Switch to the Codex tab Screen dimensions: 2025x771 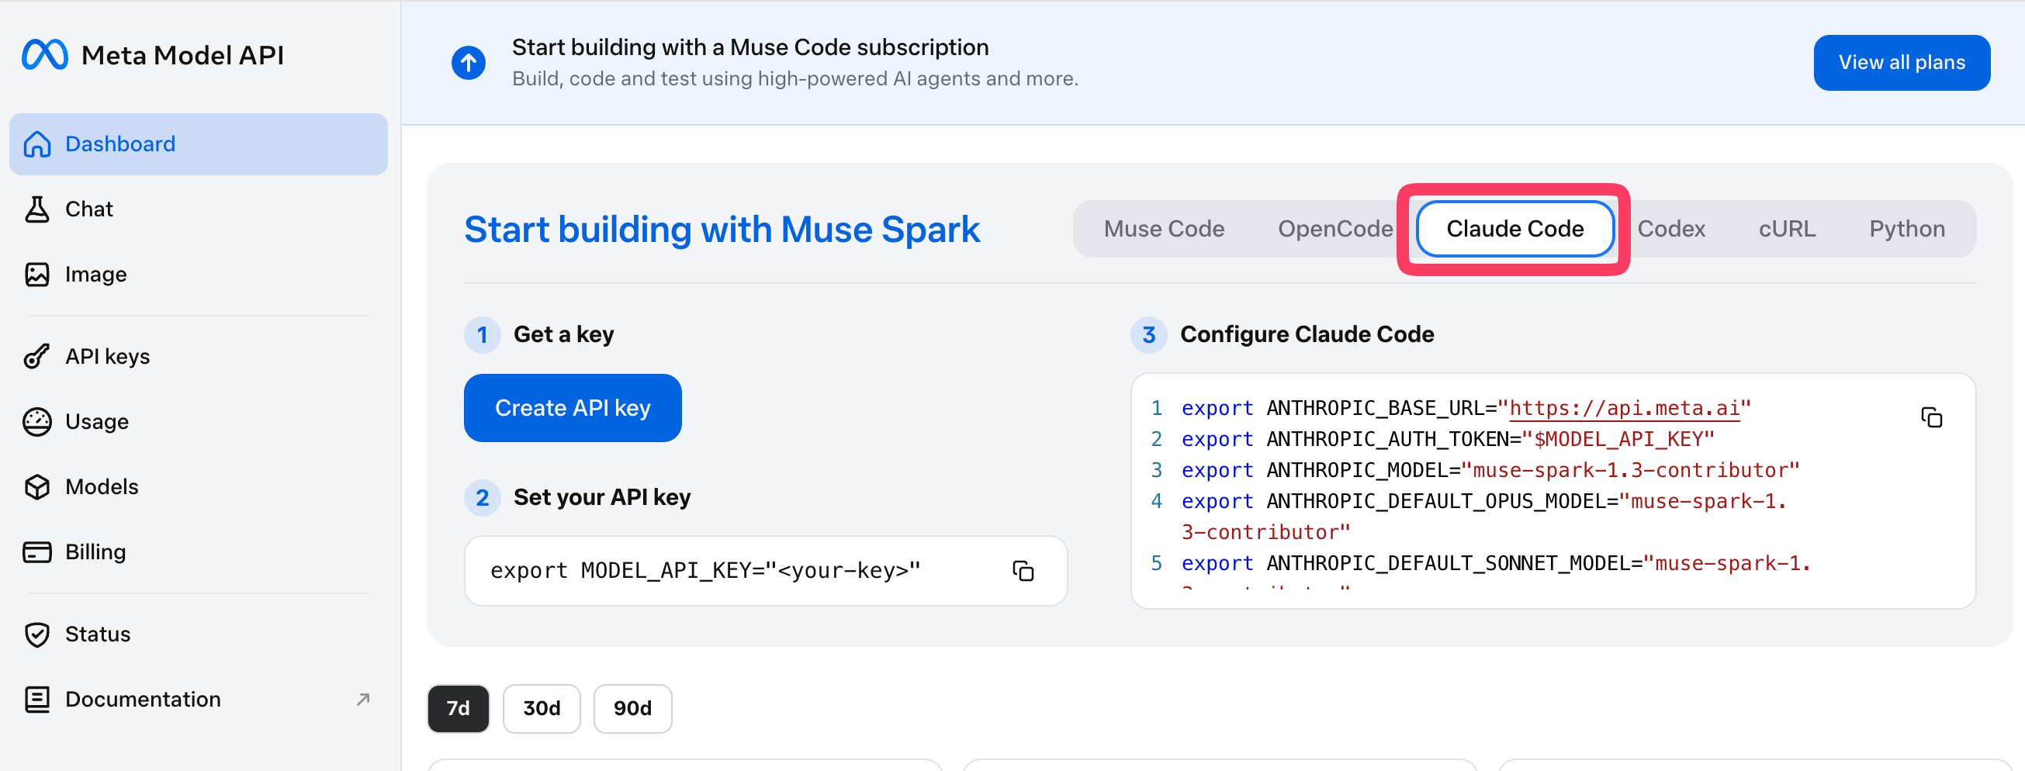(x=1670, y=229)
